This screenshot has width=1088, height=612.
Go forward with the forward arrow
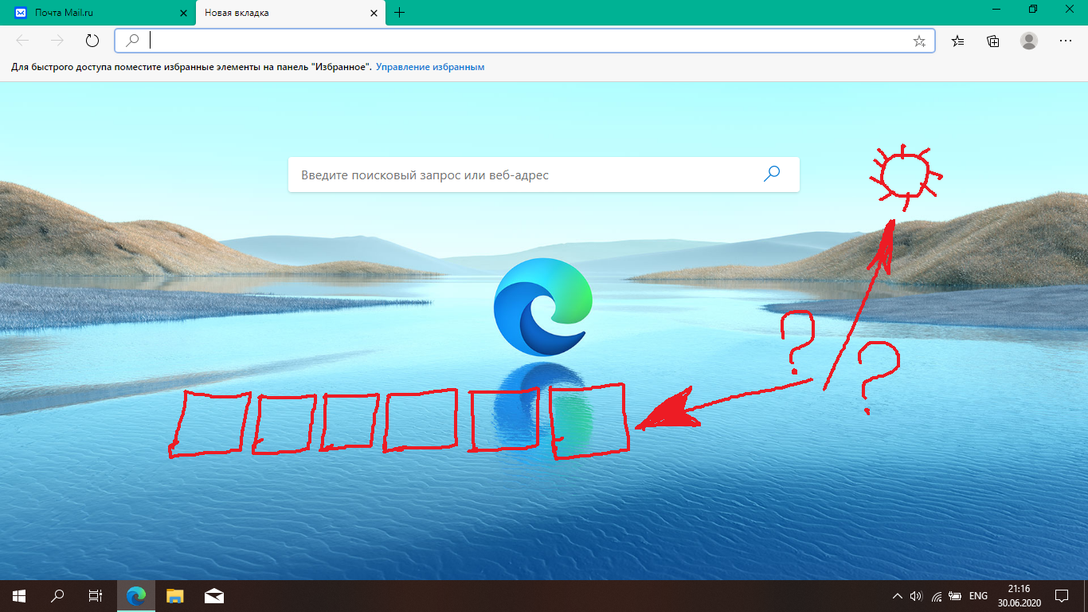(x=57, y=41)
